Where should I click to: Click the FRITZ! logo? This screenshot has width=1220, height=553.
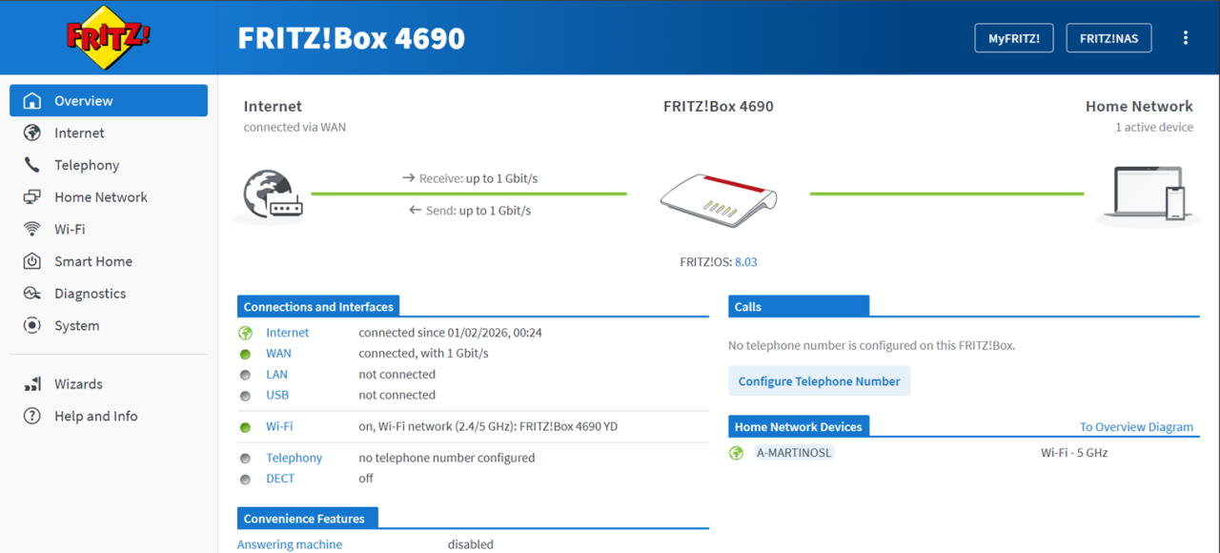pos(109,37)
